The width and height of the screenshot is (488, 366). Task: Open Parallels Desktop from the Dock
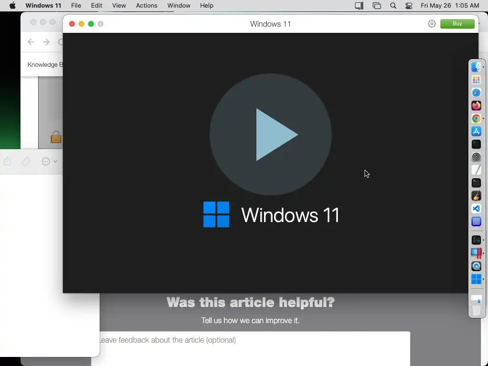tap(476, 253)
